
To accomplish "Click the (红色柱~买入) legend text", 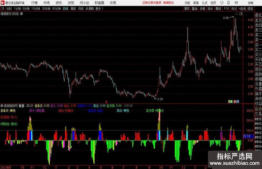I will [9, 117].
